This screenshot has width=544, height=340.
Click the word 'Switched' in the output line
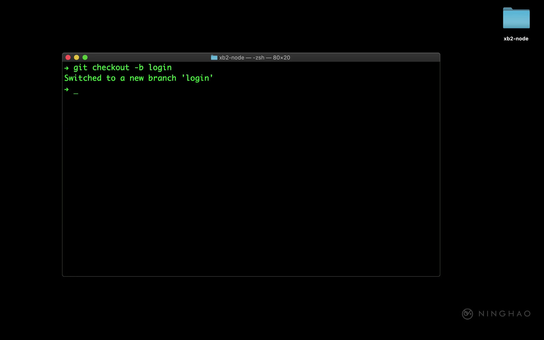[83, 78]
